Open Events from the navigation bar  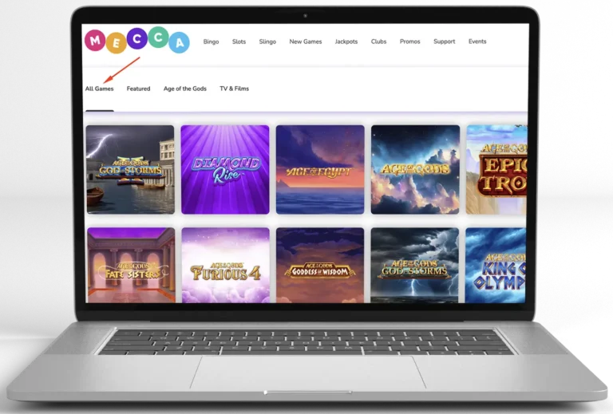coord(477,41)
